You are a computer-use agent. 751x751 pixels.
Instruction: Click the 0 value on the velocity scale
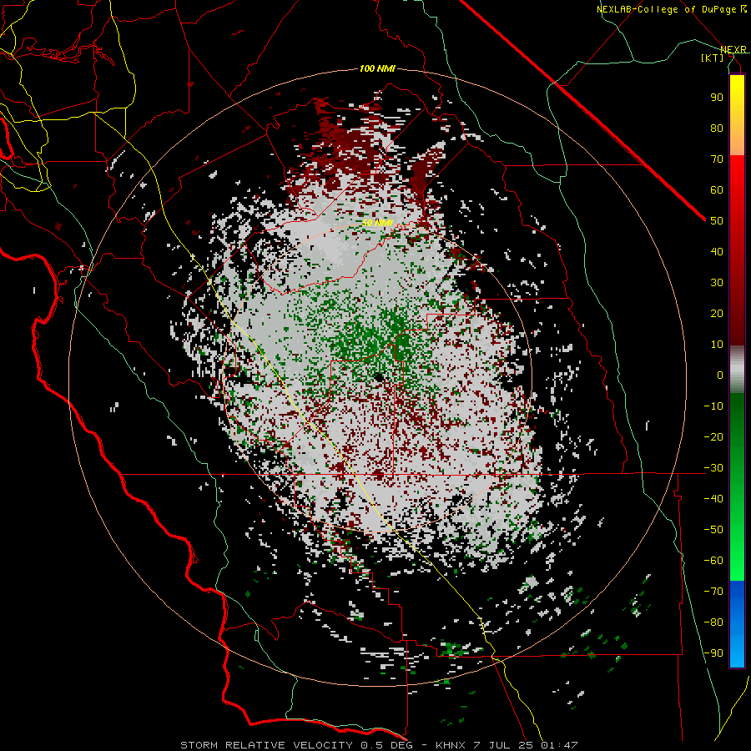720,375
